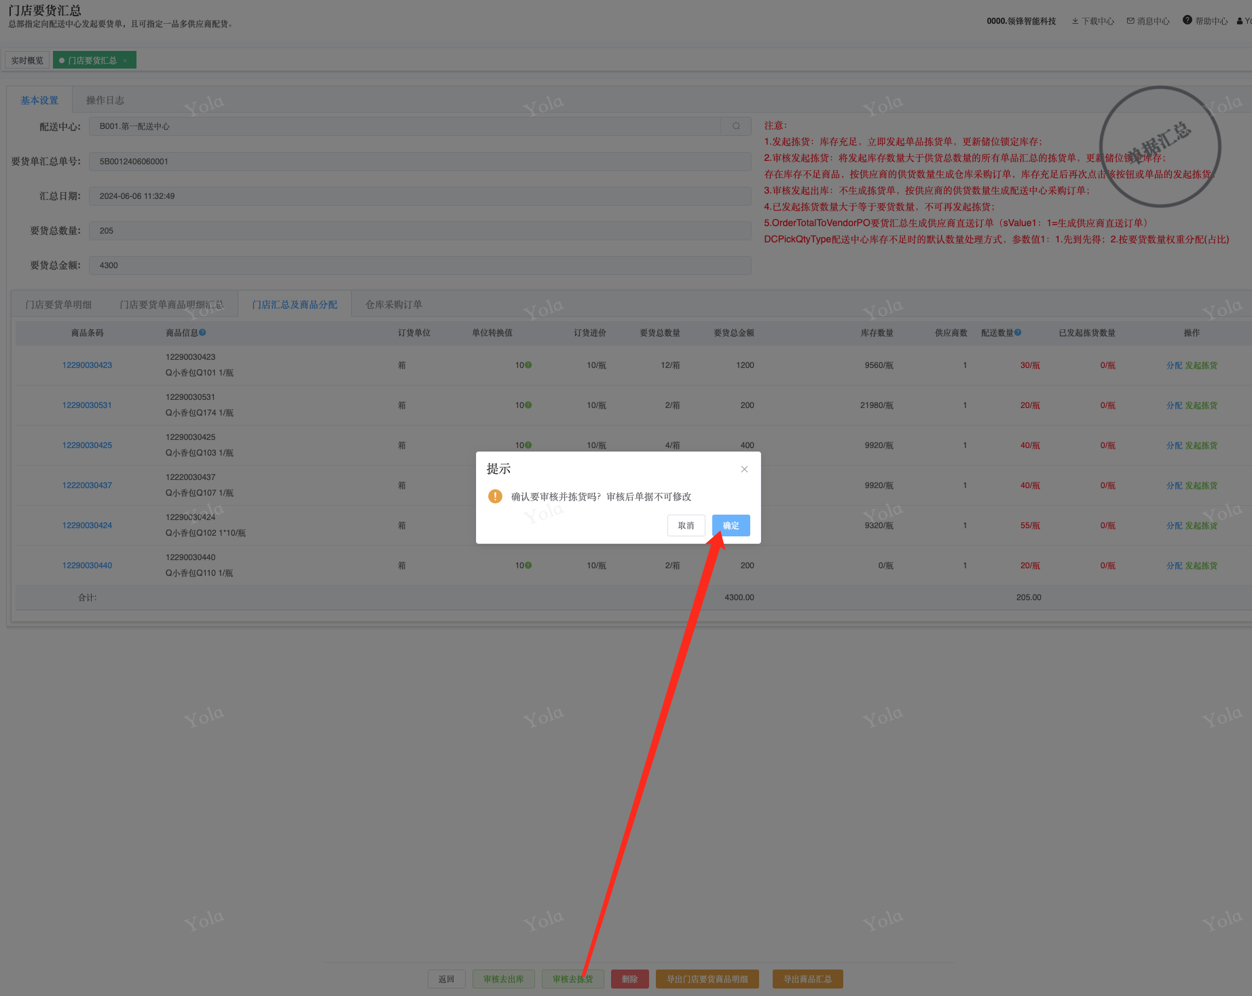Click the 导出商品汇总 button
This screenshot has height=996, width=1252.
click(808, 979)
